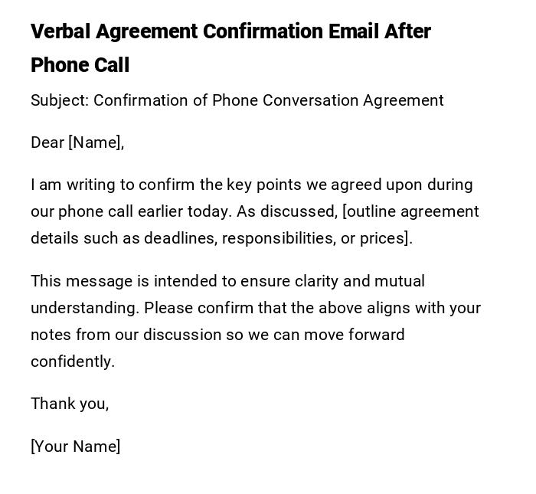Viewport: 536px width, 494px height.
Task: Click "Confirmation of Phone Conversation Agreement" subject text
Action: tap(269, 100)
